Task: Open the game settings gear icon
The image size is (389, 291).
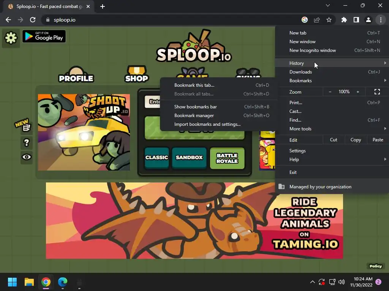Action: click(11, 38)
